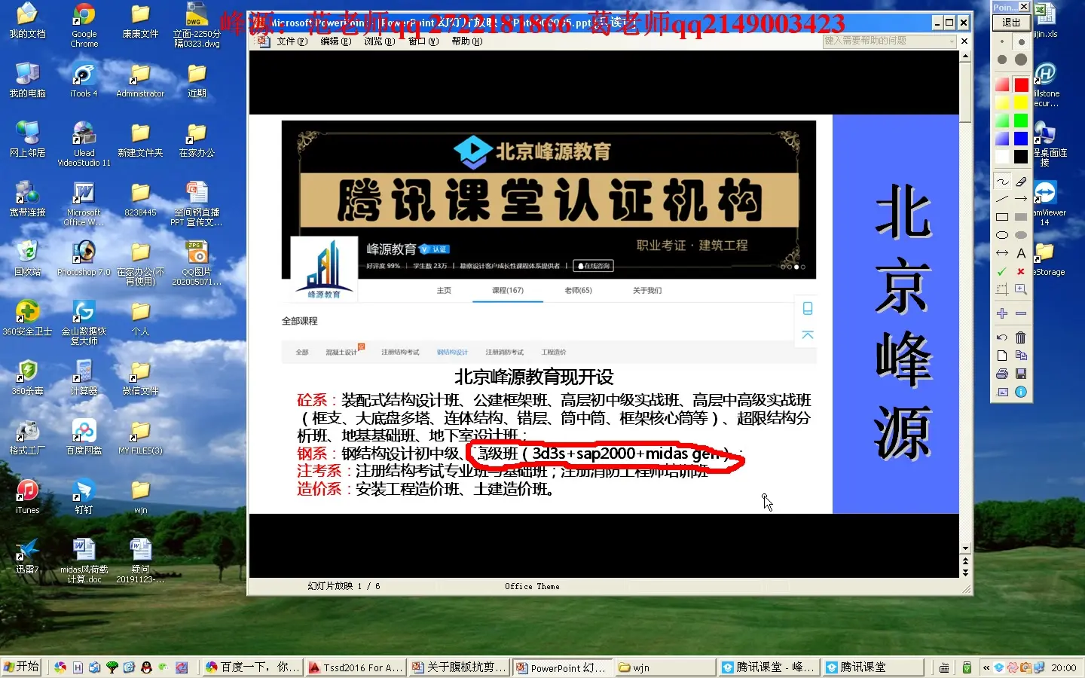Open the Google Chrome desktop icon
Screen dimensions: 1085x678
tap(84, 25)
